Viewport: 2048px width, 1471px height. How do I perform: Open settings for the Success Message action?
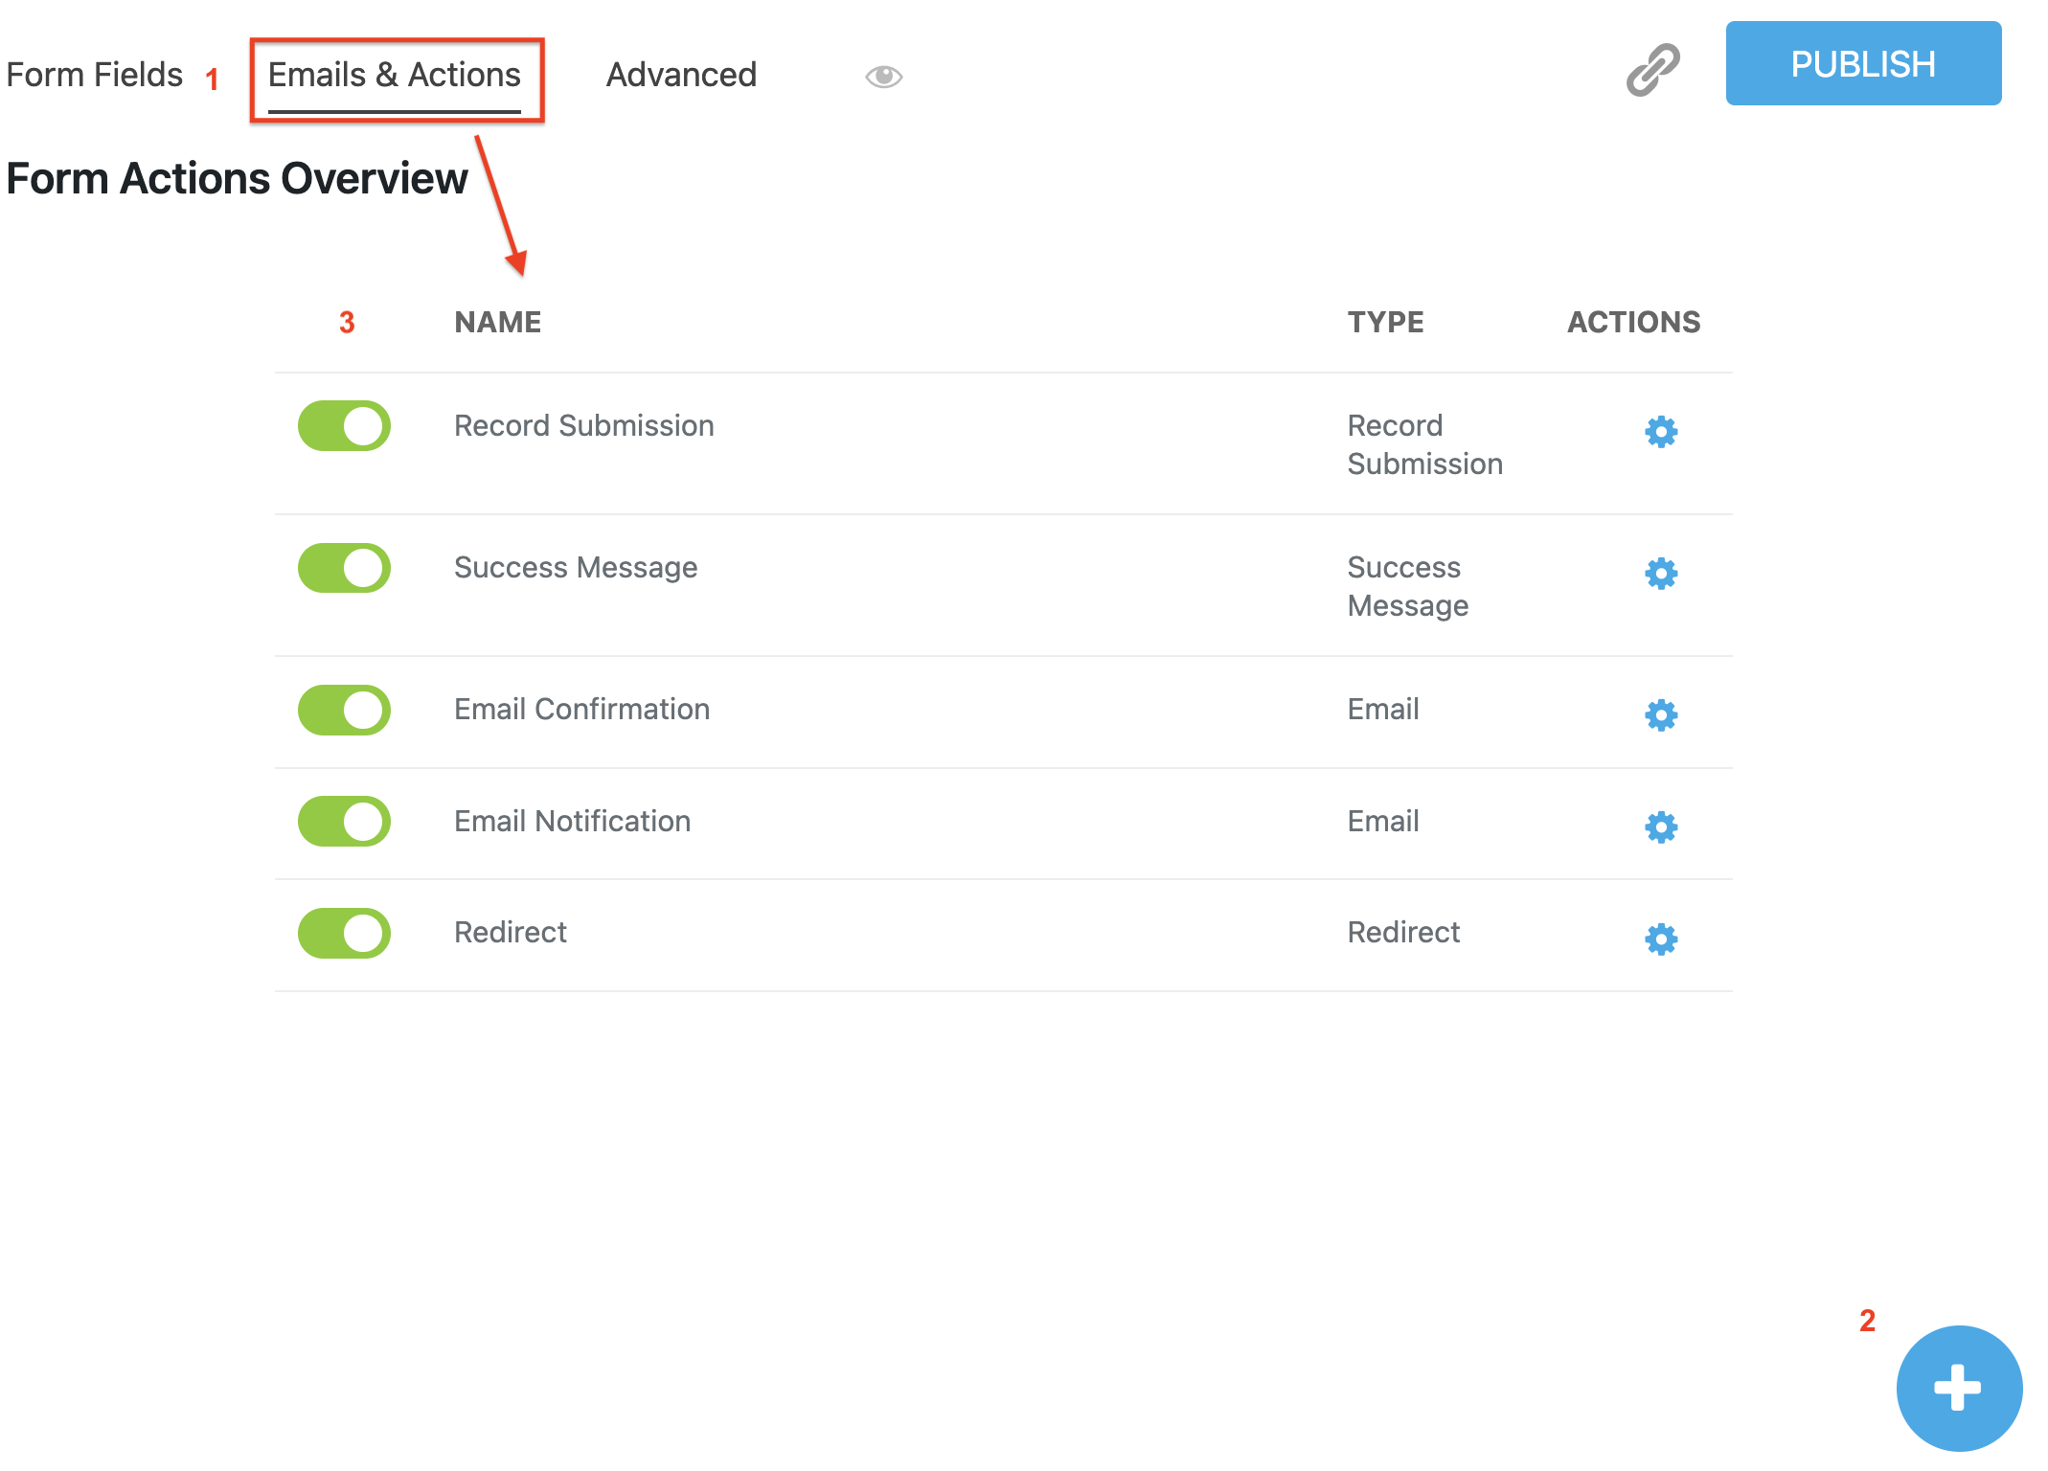(1660, 574)
